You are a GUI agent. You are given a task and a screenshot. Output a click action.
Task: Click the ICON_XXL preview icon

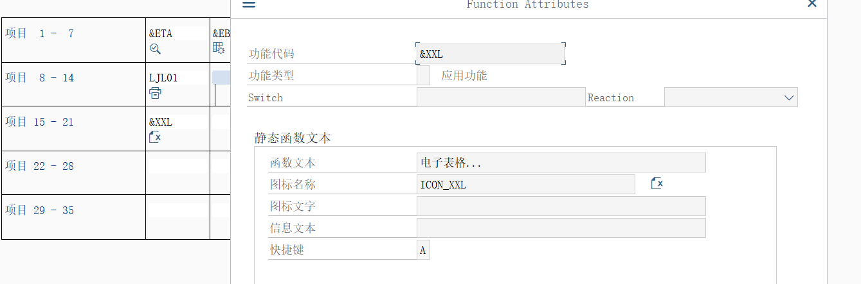[657, 184]
